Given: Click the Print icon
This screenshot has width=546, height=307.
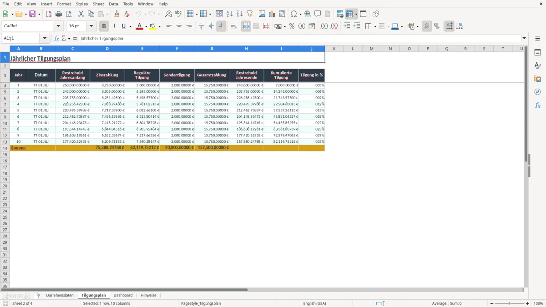Looking at the screenshot, I should [x=59, y=14].
